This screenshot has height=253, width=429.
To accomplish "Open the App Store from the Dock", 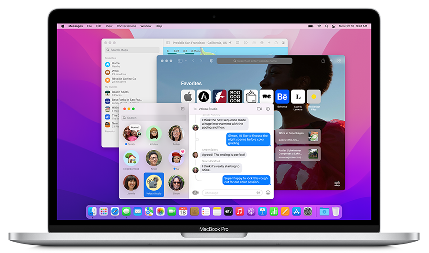I will point(296,212).
